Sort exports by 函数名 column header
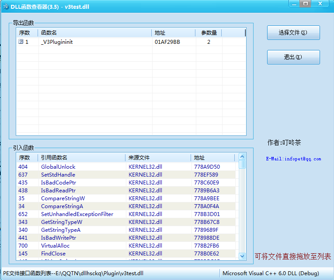Image resolution: width=334 pixels, height=280 pixels. [x=95, y=33]
